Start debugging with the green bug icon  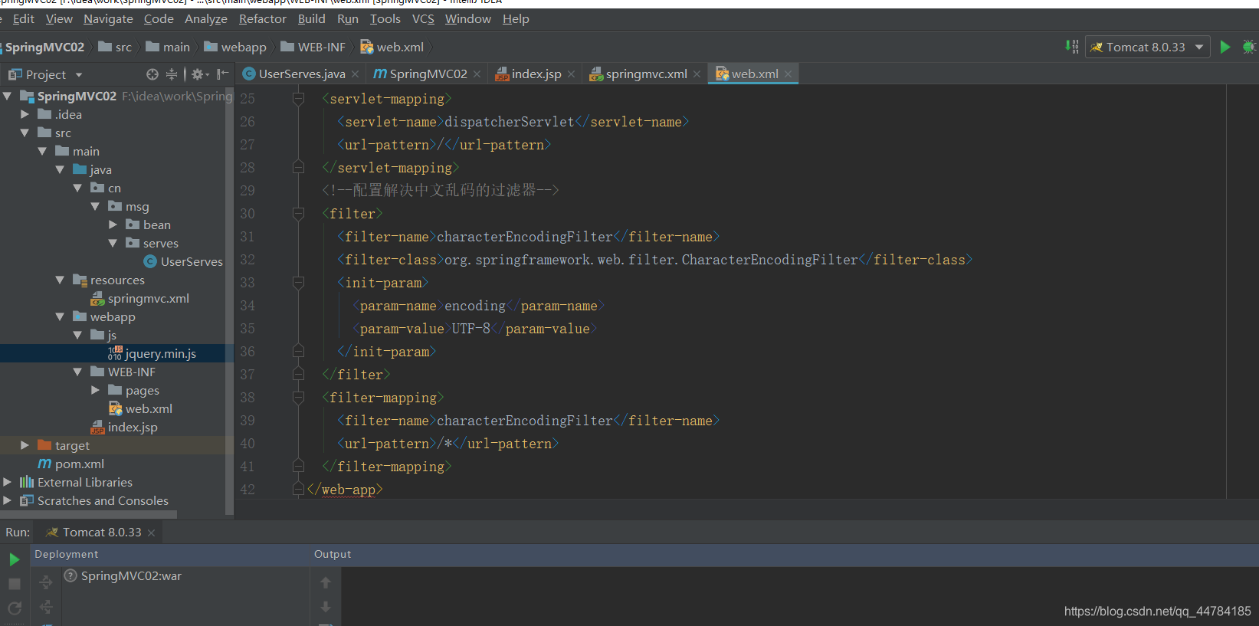pyautogui.click(x=1249, y=47)
